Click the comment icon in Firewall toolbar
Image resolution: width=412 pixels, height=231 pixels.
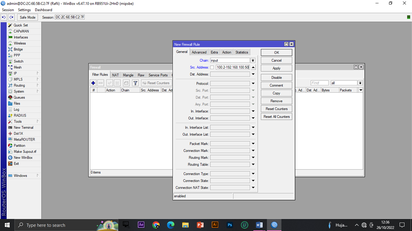click(x=126, y=83)
